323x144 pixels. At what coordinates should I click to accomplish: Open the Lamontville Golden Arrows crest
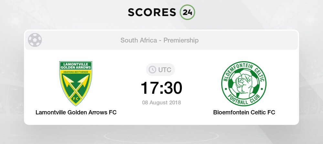pyautogui.click(x=76, y=83)
